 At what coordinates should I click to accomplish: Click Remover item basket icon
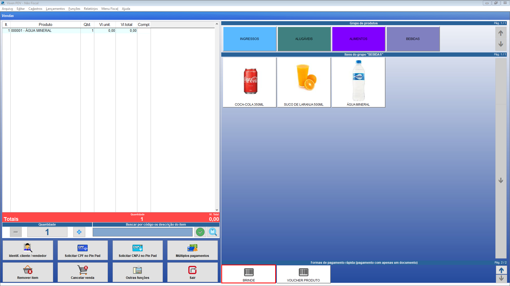click(x=28, y=272)
